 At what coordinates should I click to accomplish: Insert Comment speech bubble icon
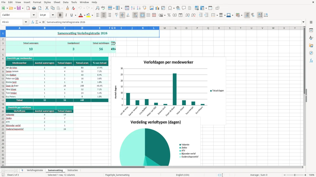point(184,8)
